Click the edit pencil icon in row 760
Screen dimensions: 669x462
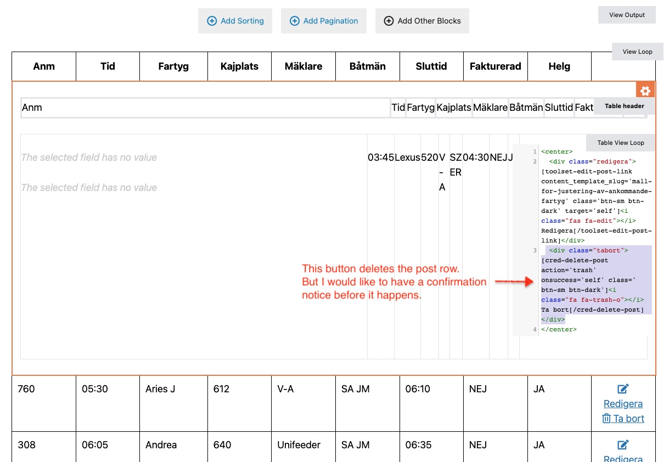pos(623,389)
